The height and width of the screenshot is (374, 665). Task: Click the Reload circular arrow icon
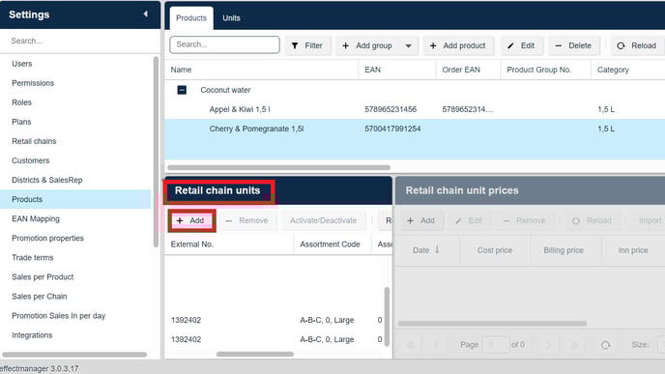point(621,45)
